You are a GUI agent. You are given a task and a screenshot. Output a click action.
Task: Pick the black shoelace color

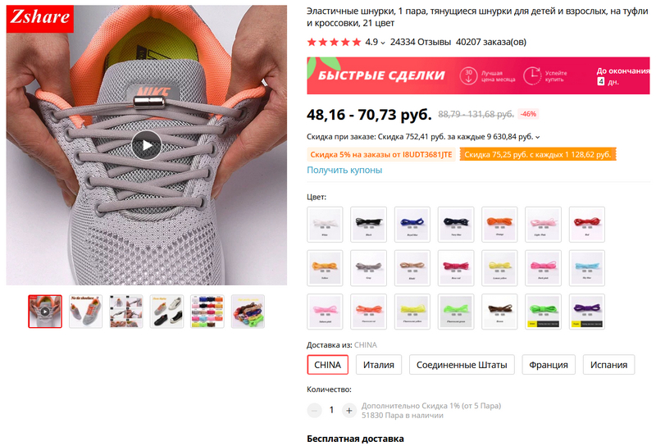click(368, 224)
